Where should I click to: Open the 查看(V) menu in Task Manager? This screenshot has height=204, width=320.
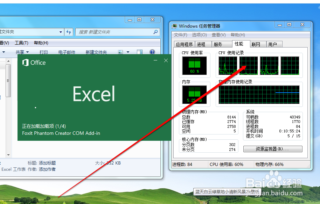218,35
